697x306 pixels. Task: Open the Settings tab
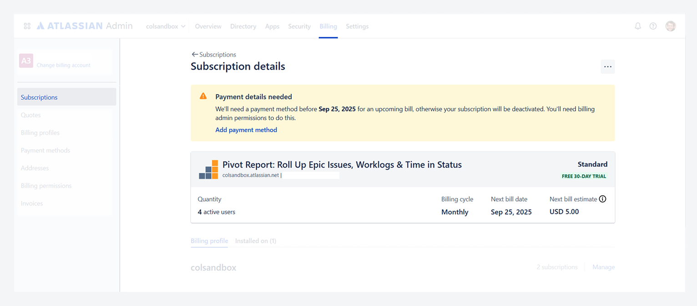(x=357, y=26)
